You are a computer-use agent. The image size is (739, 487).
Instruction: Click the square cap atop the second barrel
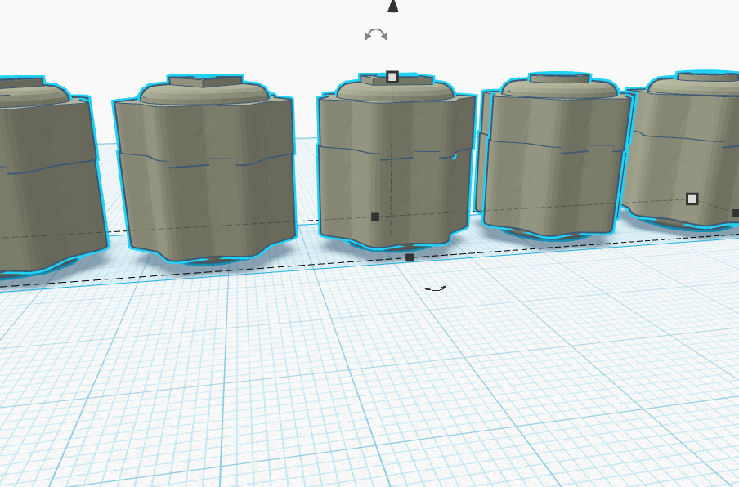point(206,81)
